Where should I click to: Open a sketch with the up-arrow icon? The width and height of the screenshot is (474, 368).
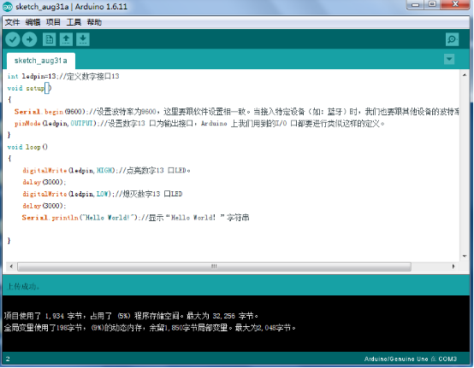pyautogui.click(x=66, y=39)
